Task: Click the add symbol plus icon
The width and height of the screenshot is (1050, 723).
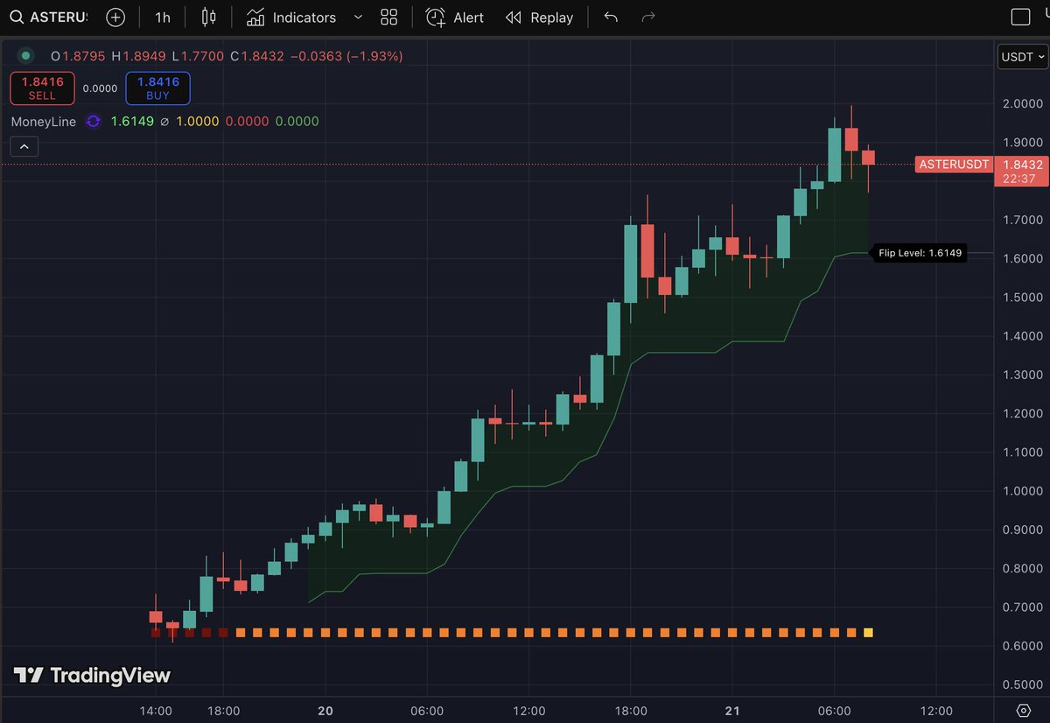Action: 115,18
